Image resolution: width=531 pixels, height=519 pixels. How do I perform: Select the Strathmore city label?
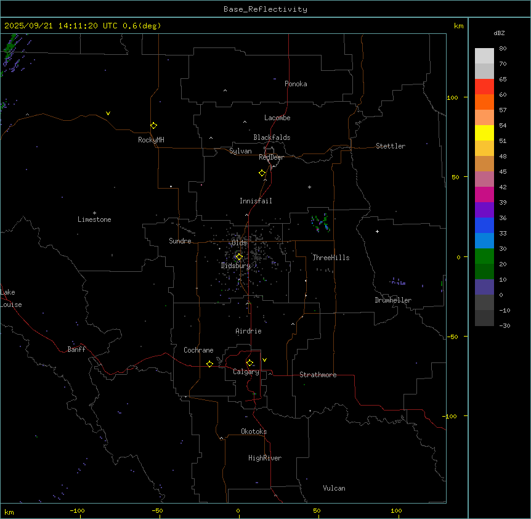point(318,375)
